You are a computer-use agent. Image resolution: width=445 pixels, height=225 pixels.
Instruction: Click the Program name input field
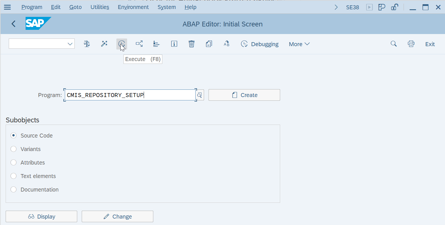(130, 95)
